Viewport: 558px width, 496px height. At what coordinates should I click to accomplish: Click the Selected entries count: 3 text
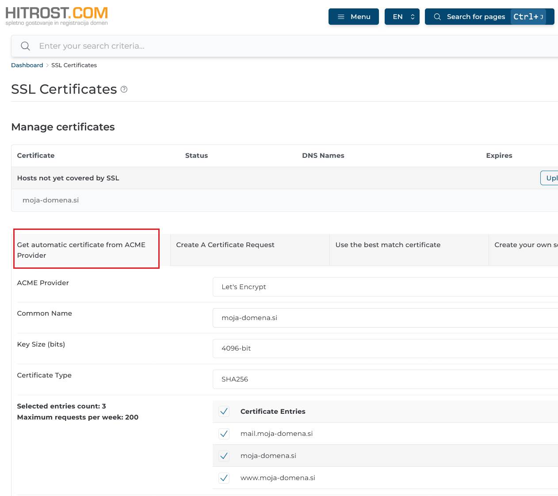pyautogui.click(x=61, y=406)
